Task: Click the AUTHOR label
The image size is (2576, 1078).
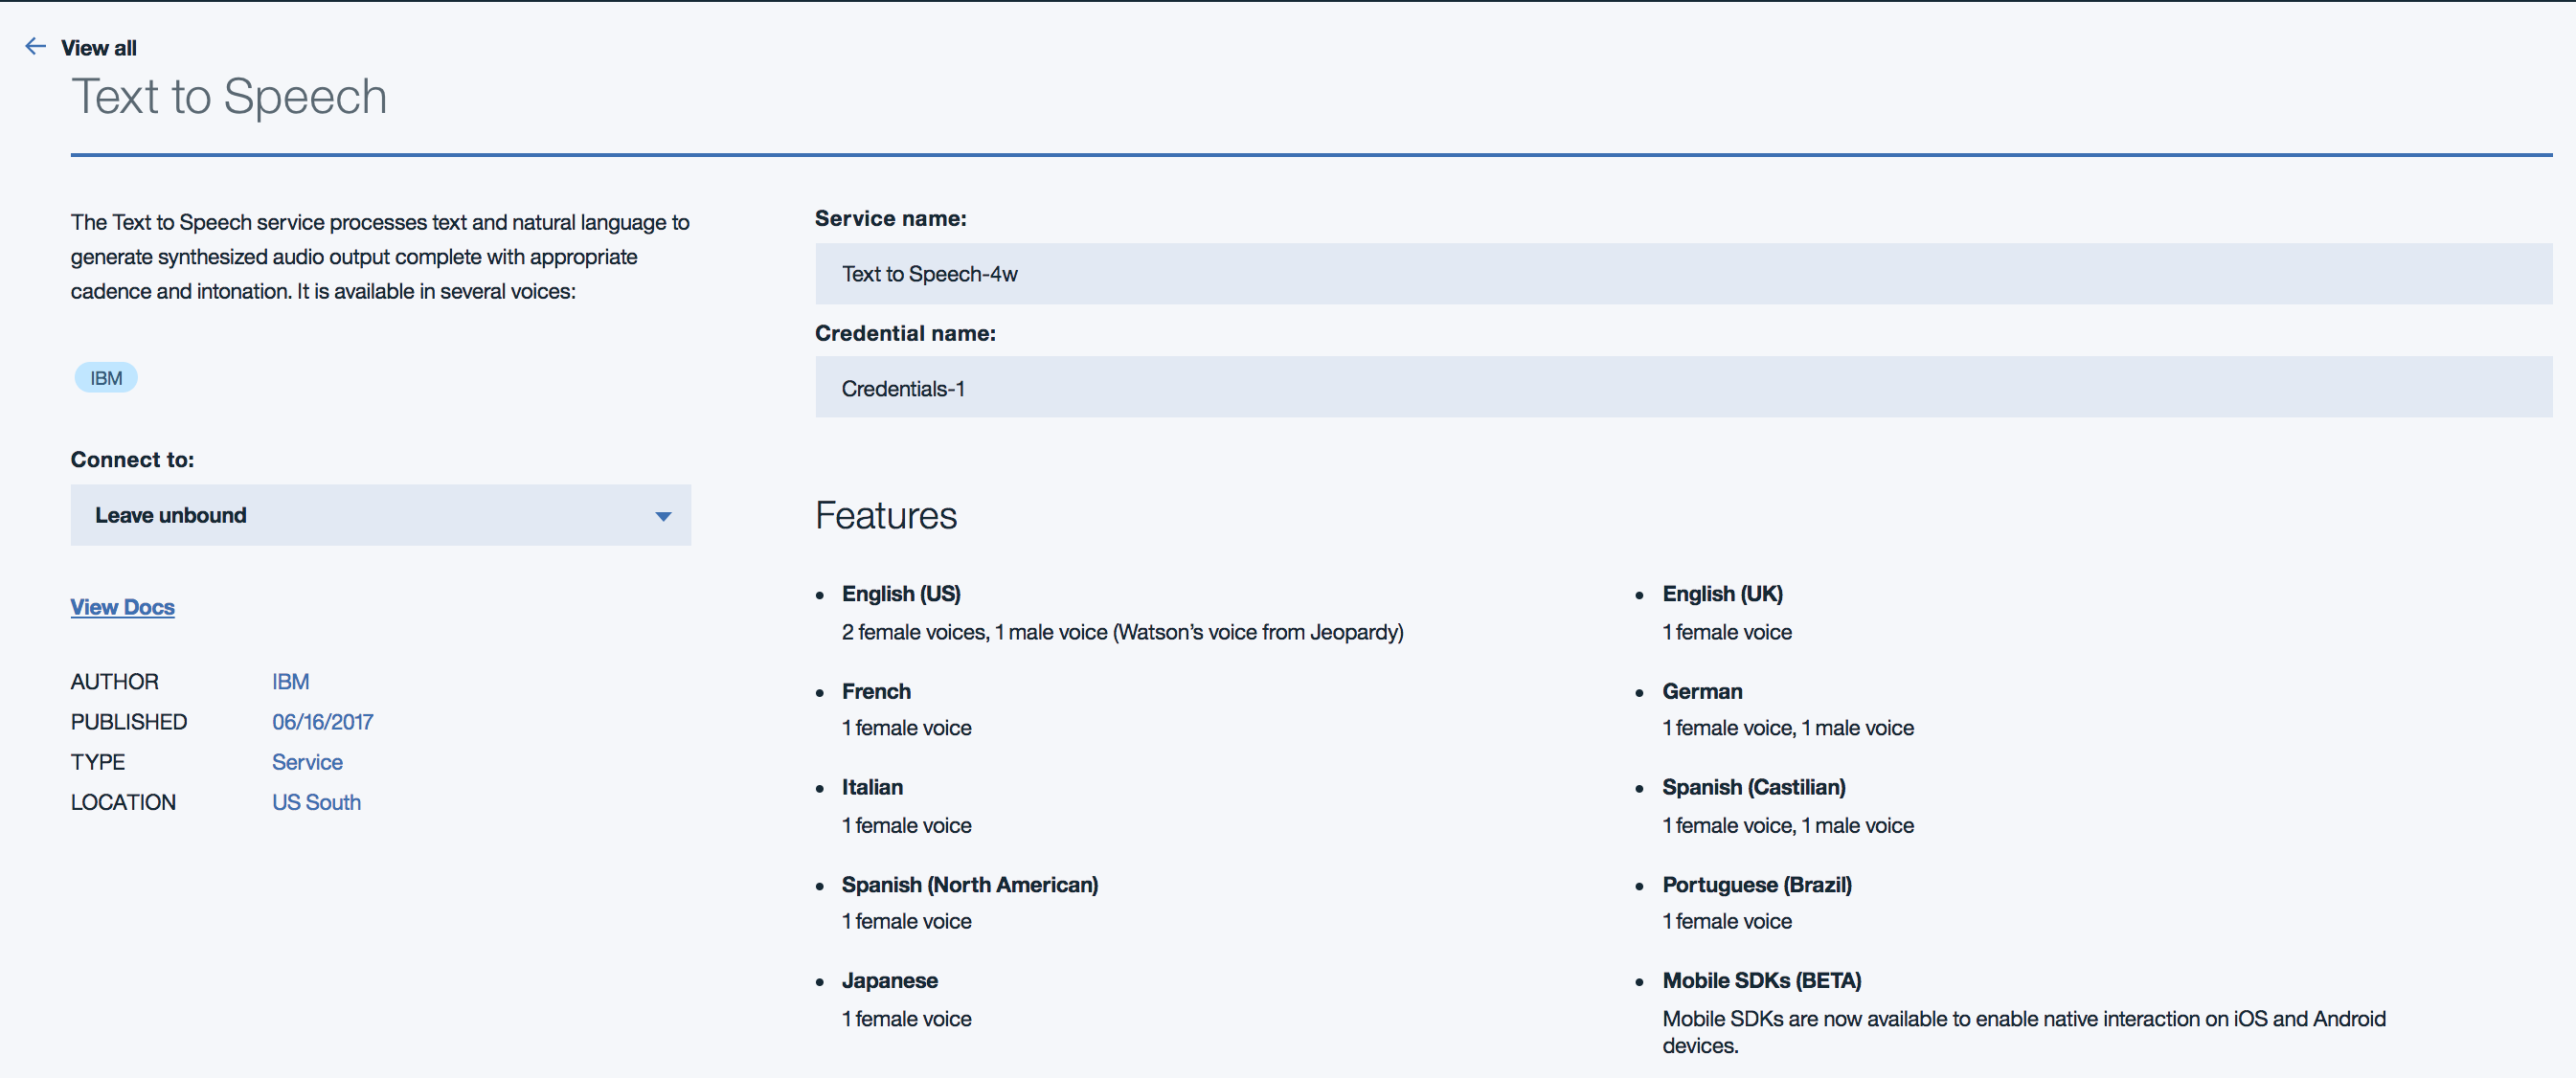Action: pyautogui.click(x=114, y=681)
